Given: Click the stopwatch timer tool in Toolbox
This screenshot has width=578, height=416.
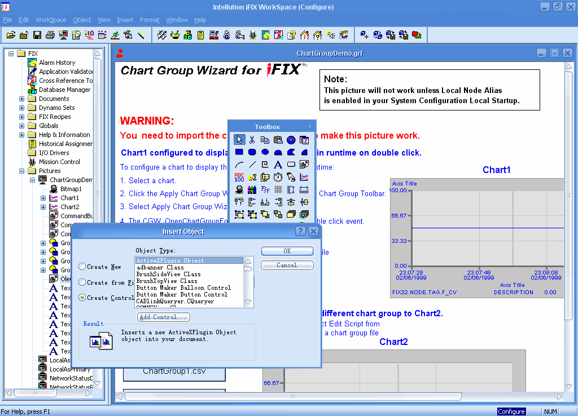Looking at the screenshot, I should pyautogui.click(x=278, y=177).
